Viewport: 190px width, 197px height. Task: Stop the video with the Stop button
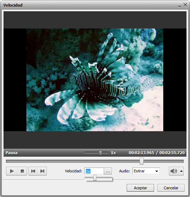pyautogui.click(x=23, y=171)
